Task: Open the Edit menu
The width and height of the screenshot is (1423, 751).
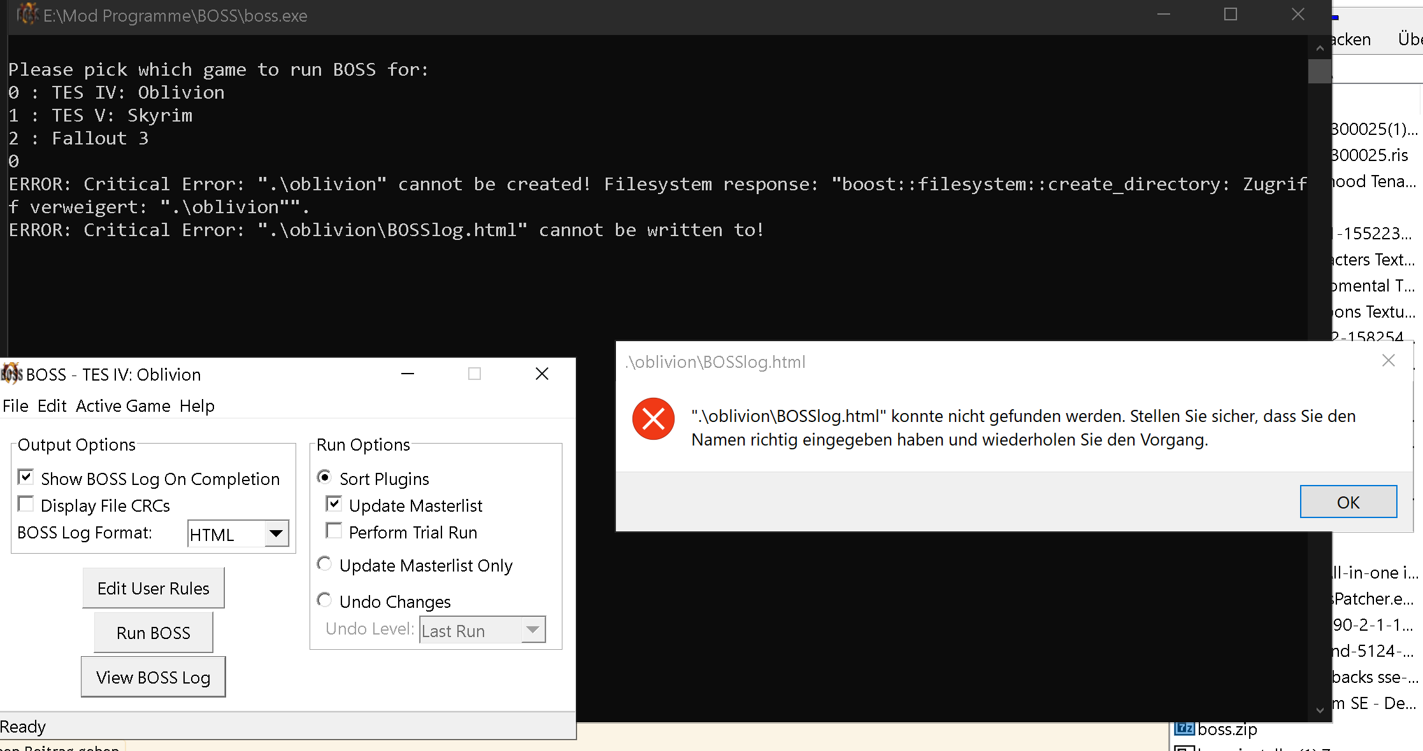Action: tap(52, 406)
